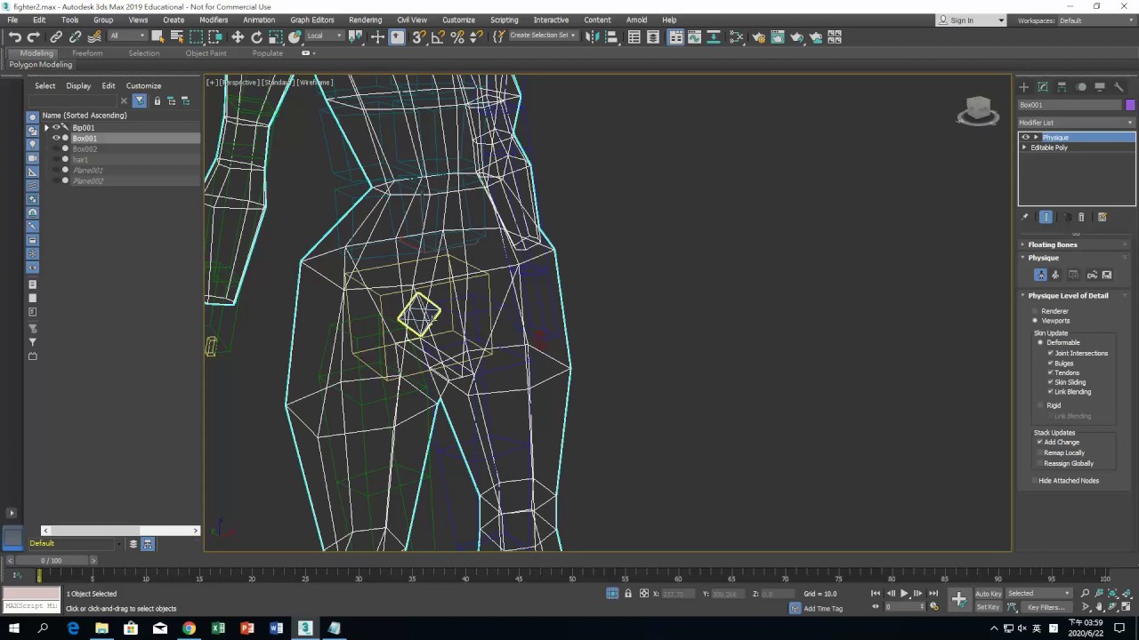Open the Scripting menu
Viewport: 1139px width, 640px height.
tap(504, 20)
